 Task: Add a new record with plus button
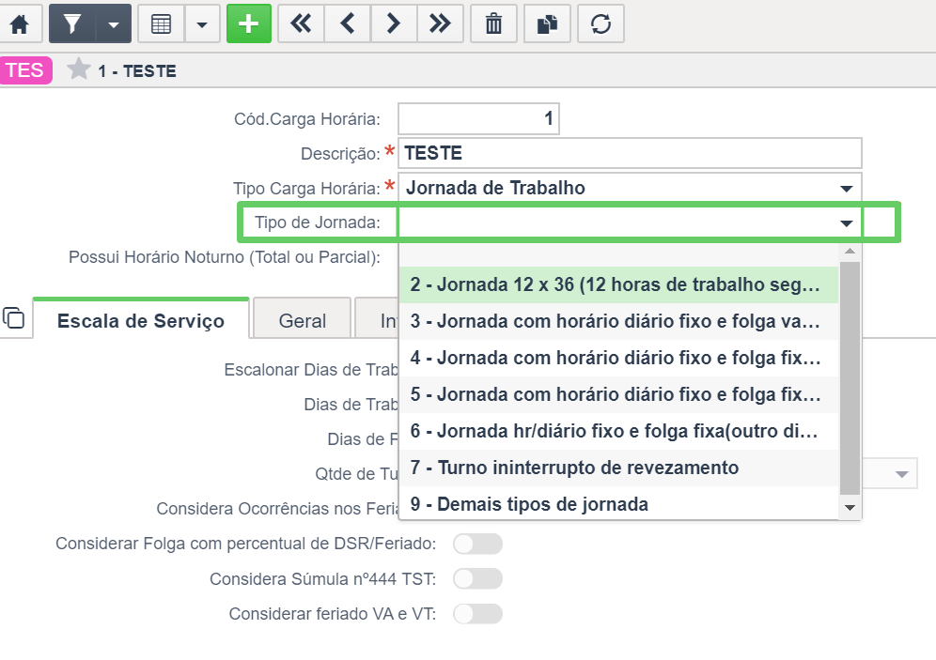click(248, 24)
